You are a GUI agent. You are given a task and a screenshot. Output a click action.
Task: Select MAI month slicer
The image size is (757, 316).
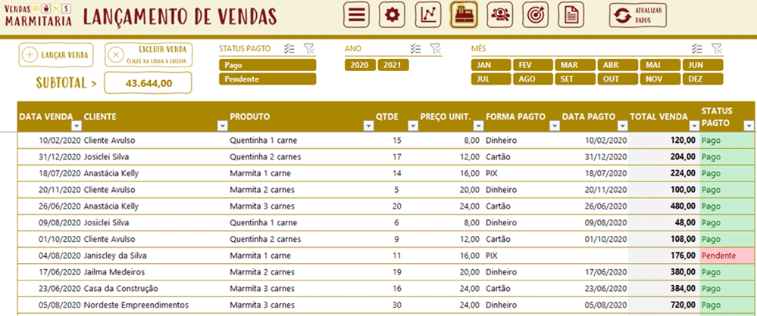(661, 65)
